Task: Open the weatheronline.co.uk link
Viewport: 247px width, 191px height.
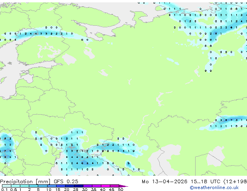Action: tap(214, 187)
